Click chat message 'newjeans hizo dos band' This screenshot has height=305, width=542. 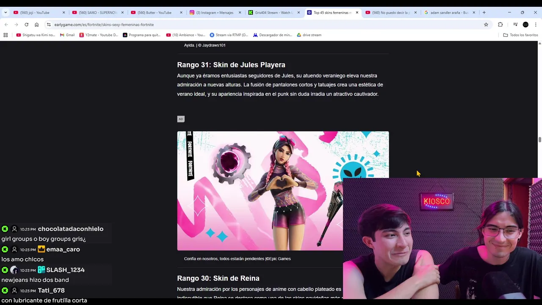tap(35, 280)
